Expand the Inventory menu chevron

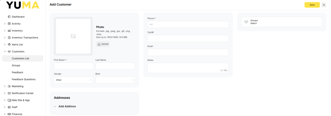[5, 31]
